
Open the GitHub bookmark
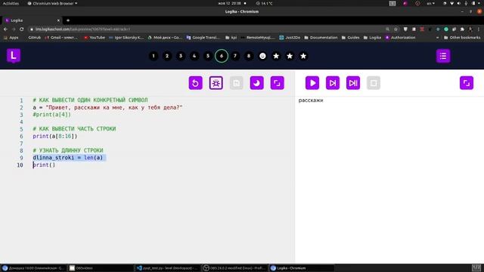click(34, 38)
